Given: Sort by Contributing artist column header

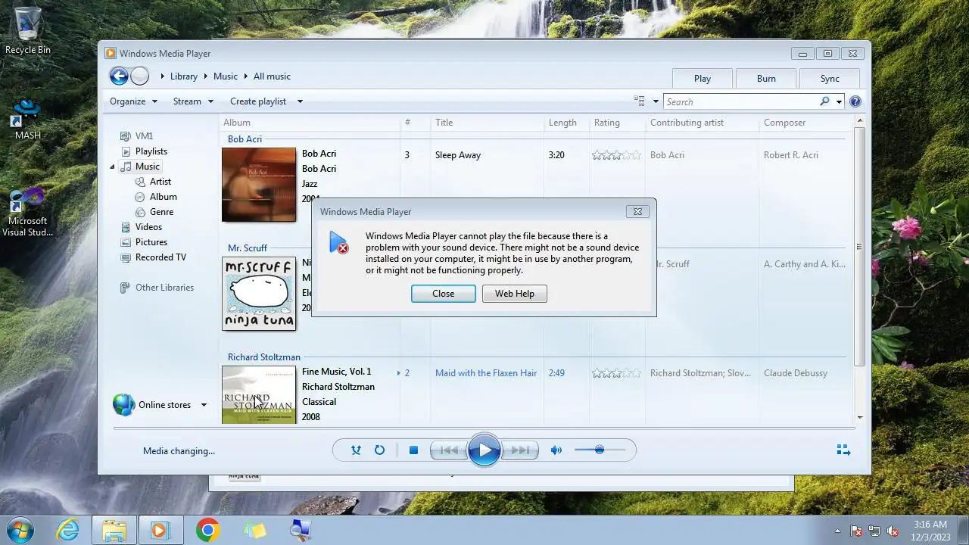Looking at the screenshot, I should pyautogui.click(x=687, y=123).
